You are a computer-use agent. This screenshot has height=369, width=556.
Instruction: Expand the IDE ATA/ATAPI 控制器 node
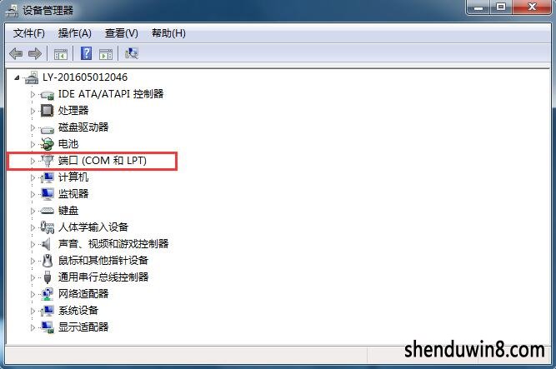coord(33,94)
